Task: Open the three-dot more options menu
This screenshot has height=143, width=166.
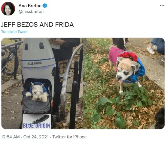Action: (162, 5)
